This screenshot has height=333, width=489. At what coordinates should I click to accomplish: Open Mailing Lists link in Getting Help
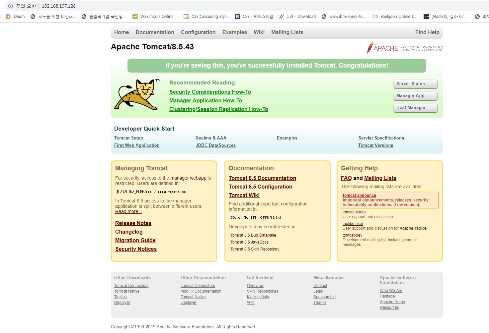pyautogui.click(x=380, y=178)
